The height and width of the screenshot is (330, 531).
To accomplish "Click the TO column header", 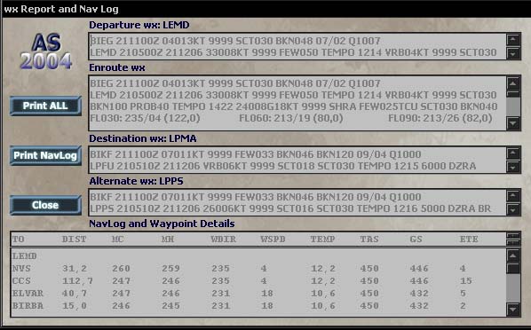I will coord(19,240).
